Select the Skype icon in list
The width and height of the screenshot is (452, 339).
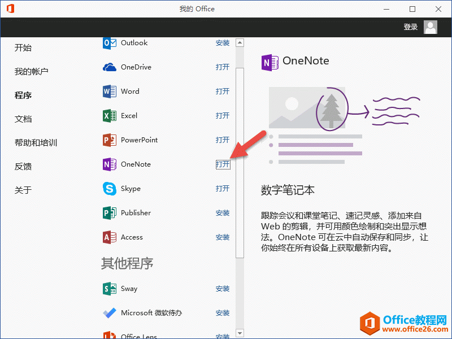coord(110,189)
